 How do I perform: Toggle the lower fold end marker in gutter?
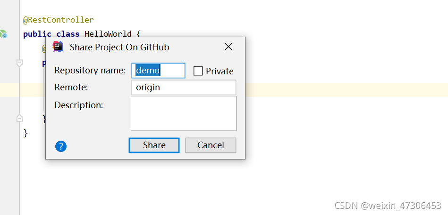19,118
